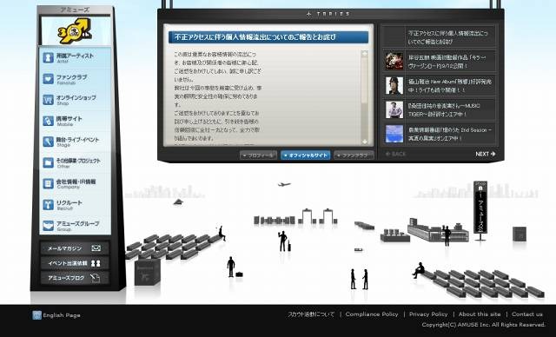Click the Online Shop cart icon
The height and width of the screenshot is (337, 556).
48,100
